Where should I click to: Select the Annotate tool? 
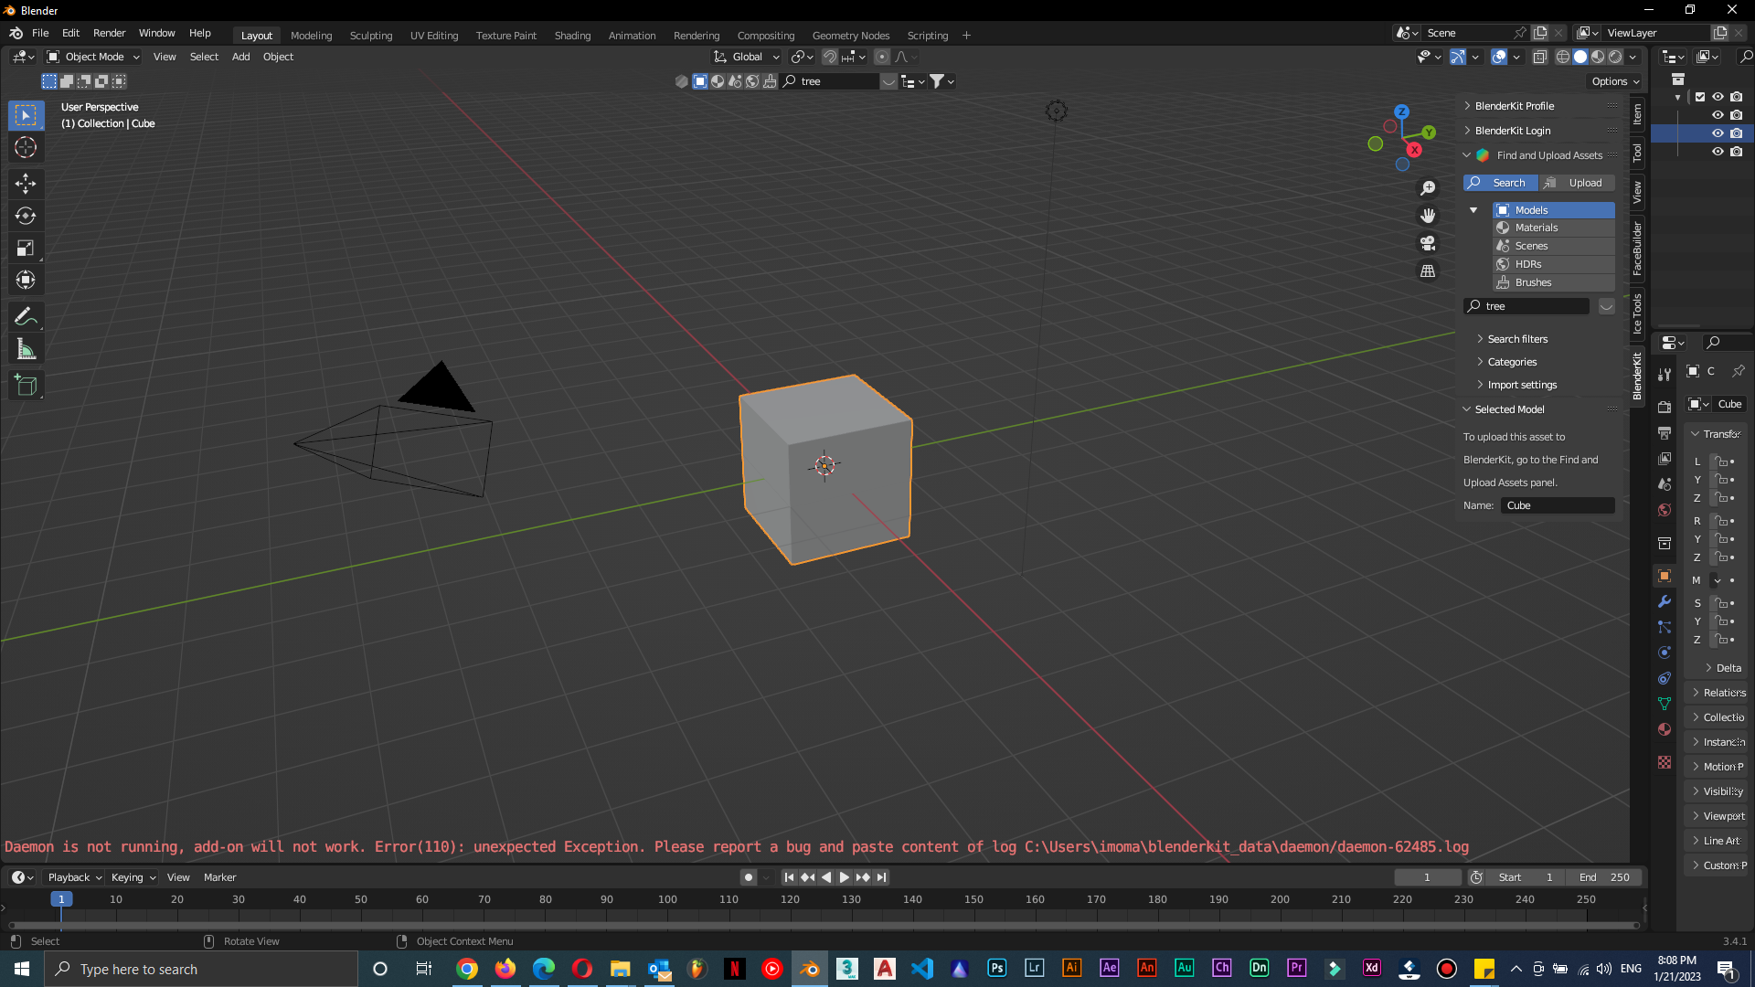pos(26,317)
